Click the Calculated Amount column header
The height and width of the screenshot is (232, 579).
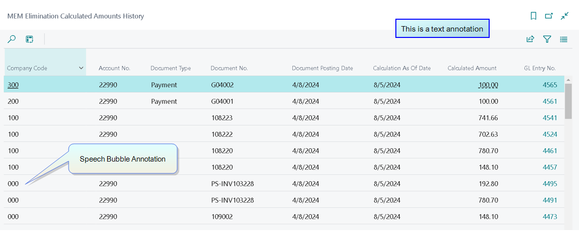[x=472, y=68]
